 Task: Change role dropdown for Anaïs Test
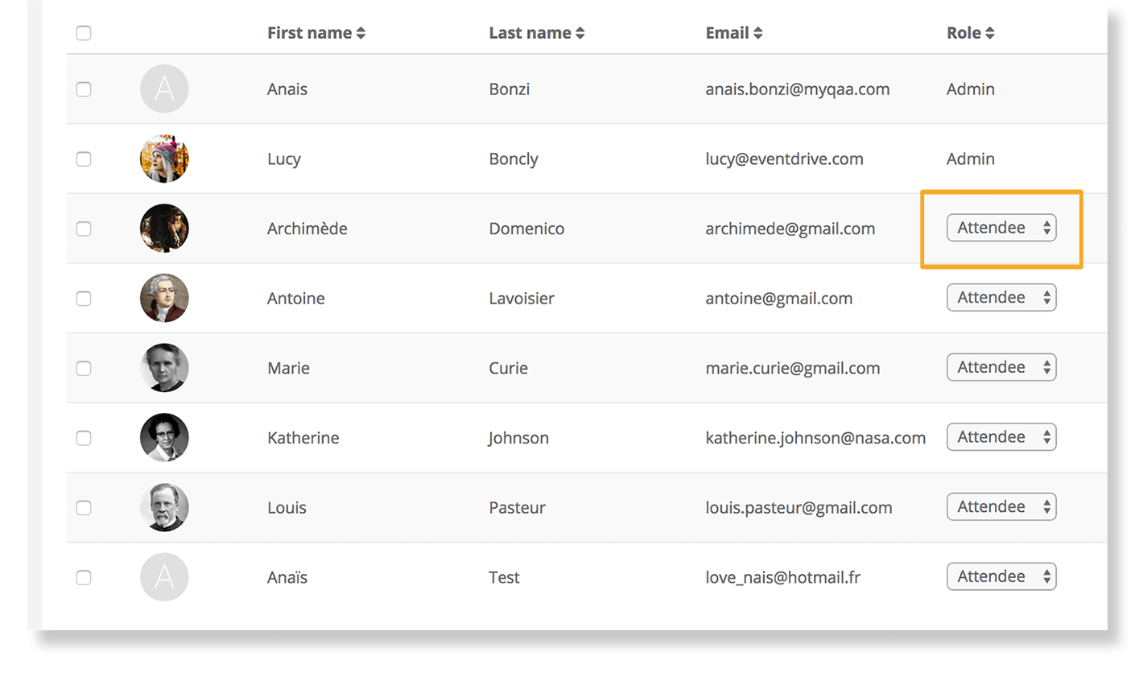(x=1001, y=576)
